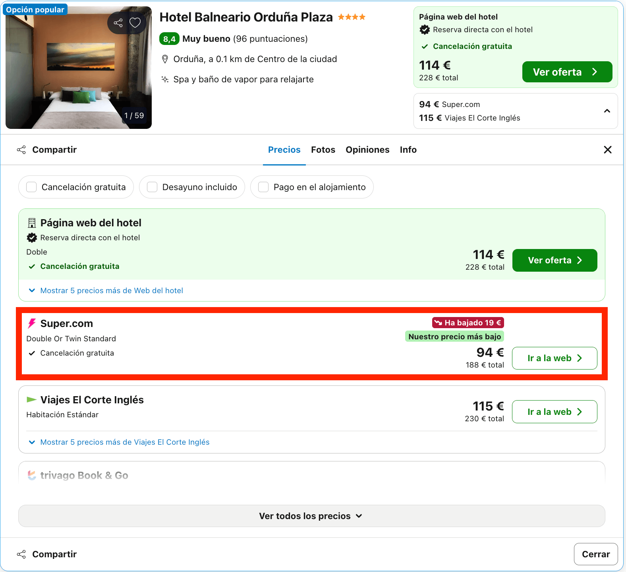Click the location pin icon beside Orduña

tap(165, 59)
